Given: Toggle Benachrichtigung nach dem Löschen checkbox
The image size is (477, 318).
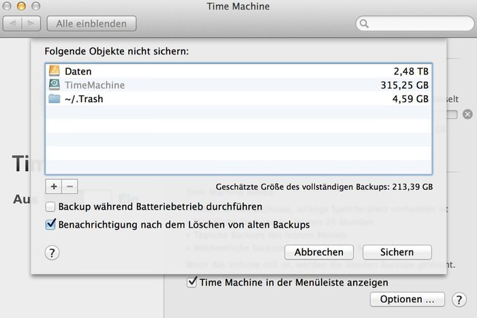Looking at the screenshot, I should pyautogui.click(x=50, y=224).
